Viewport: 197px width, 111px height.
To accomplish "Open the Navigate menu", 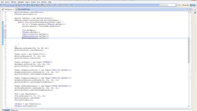I will (x=21, y=2).
